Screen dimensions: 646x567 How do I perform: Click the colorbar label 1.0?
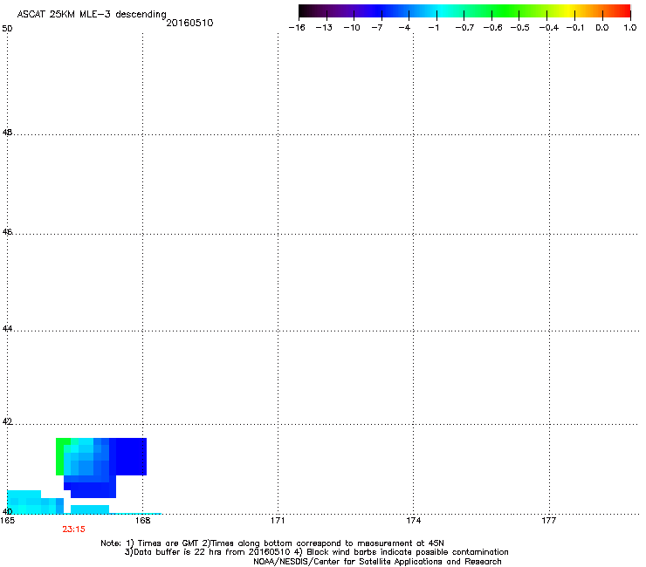[630, 28]
